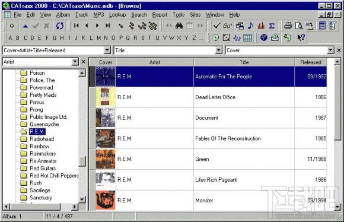Select the Radiohead folder in the tree
This screenshot has height=222, width=344.
click(x=42, y=139)
